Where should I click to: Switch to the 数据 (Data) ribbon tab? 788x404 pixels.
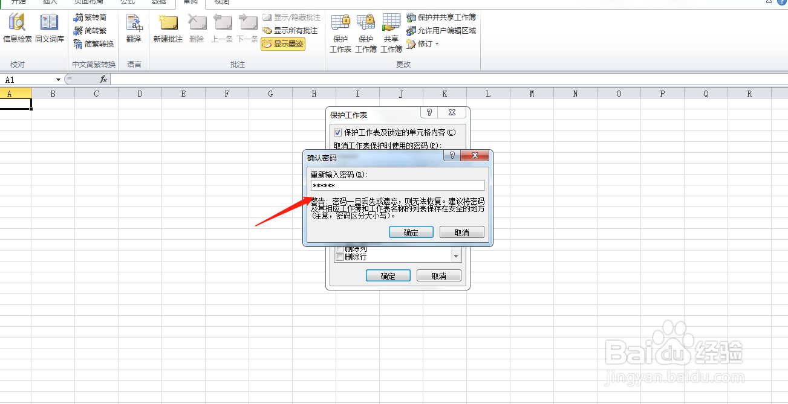[159, 2]
